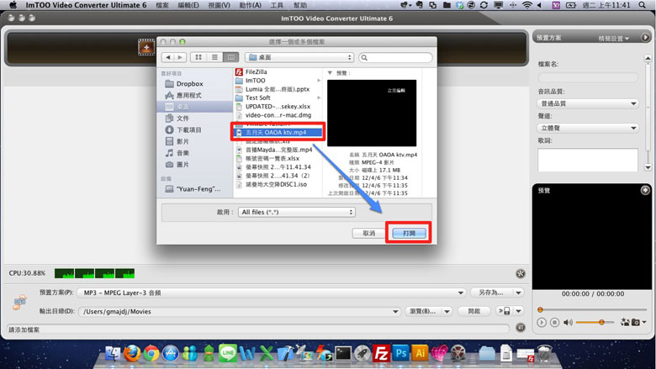The width and height of the screenshot is (656, 369).
Task: Go back in file dialog navigation
Action: 168,57
